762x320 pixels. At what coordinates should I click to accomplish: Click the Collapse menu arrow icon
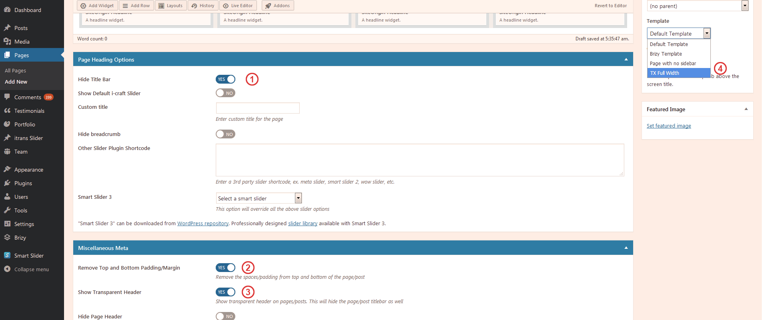click(7, 269)
